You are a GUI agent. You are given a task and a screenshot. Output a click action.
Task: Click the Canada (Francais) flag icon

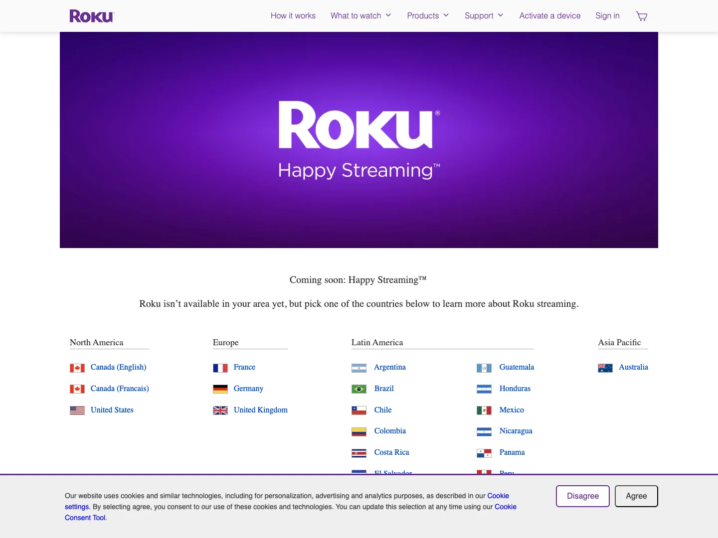(77, 389)
